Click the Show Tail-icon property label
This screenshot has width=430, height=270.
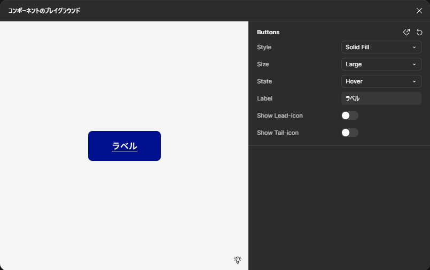(x=278, y=133)
